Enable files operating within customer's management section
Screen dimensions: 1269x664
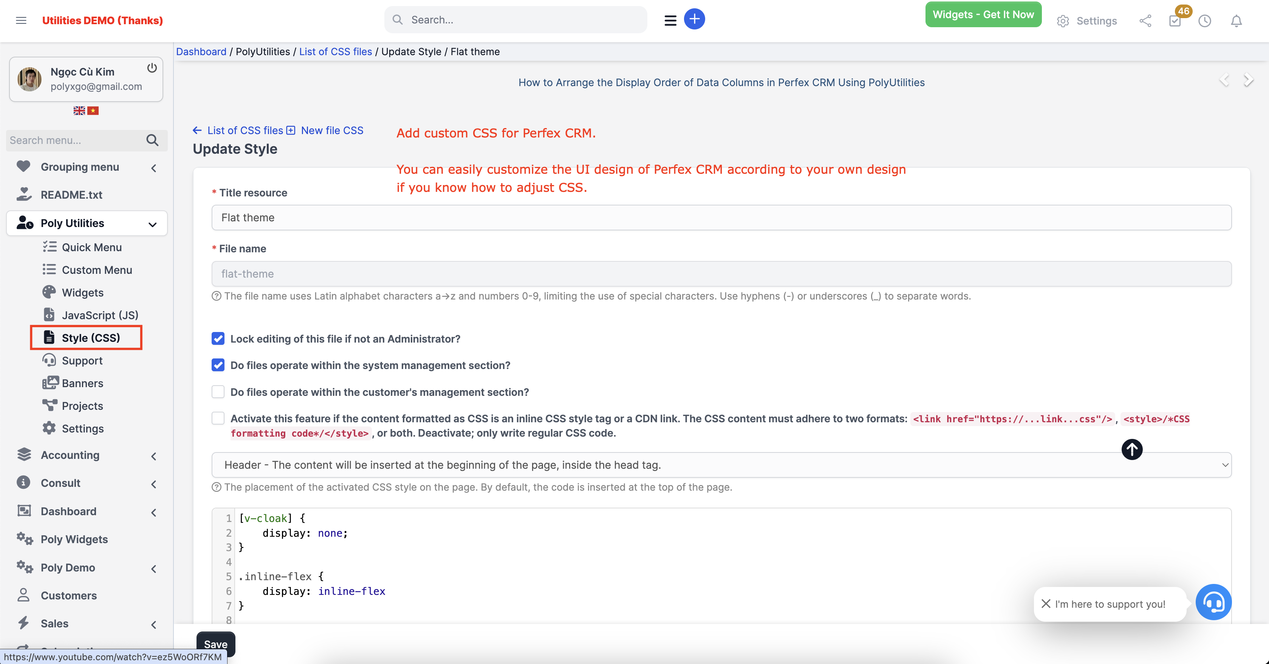[x=218, y=392]
